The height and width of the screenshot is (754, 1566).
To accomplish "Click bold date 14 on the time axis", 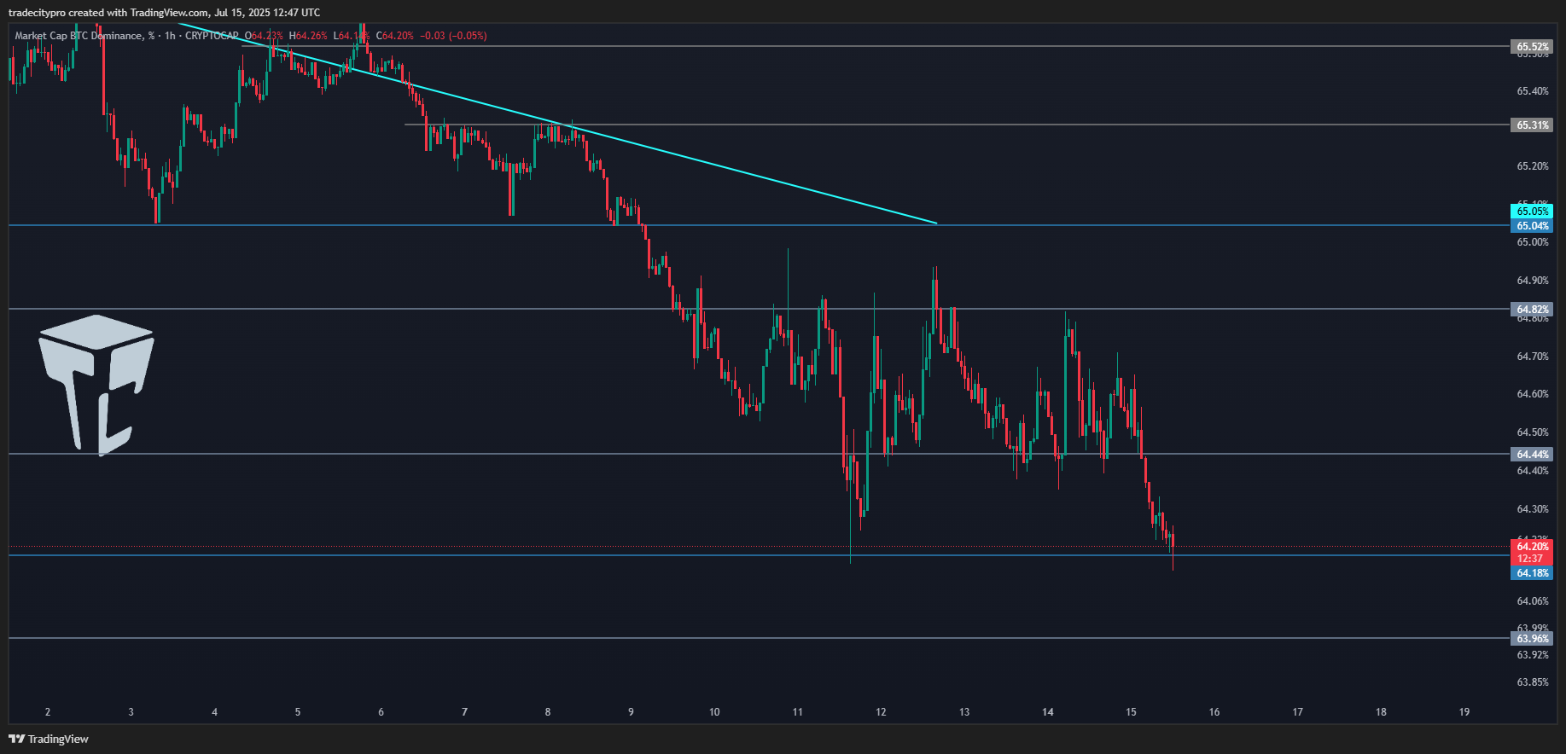I will tap(1048, 712).
